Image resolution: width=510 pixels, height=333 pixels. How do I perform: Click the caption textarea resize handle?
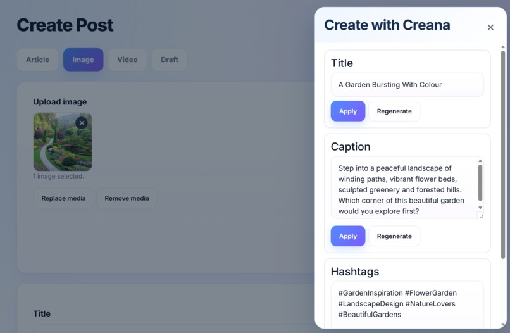(x=480, y=215)
